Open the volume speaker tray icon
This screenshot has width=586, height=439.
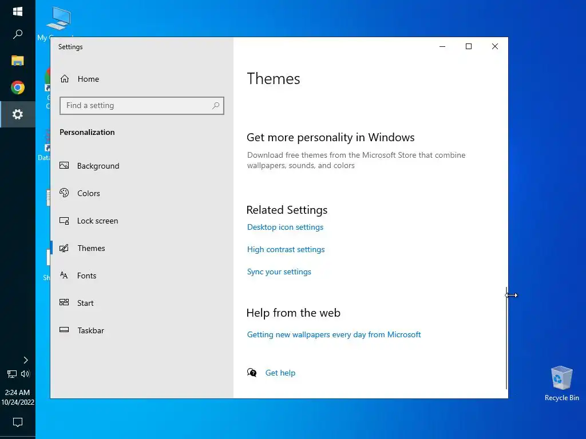25,374
